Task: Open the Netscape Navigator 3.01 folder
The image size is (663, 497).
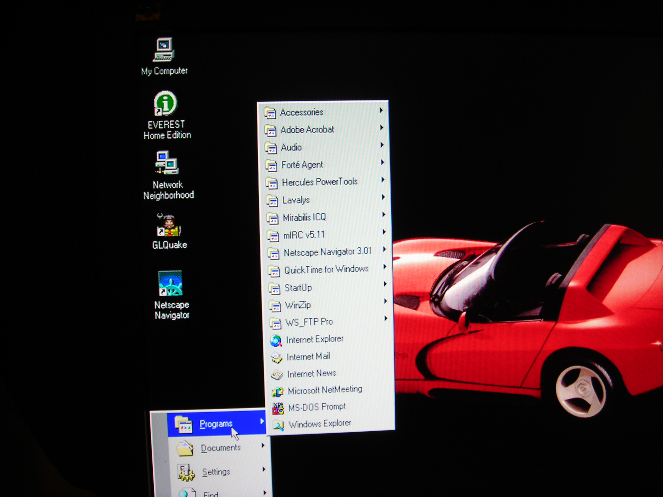Action: point(327,252)
